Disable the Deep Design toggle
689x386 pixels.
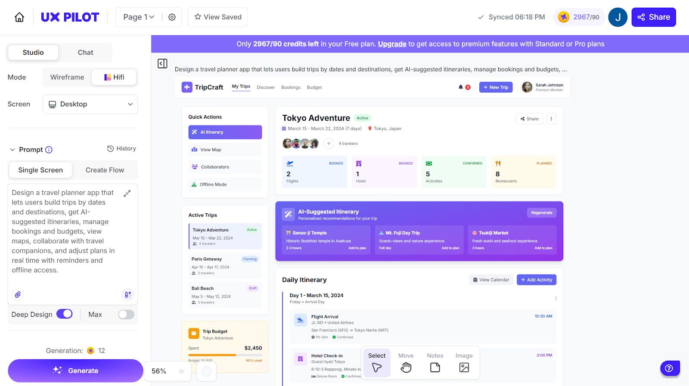pyautogui.click(x=65, y=314)
